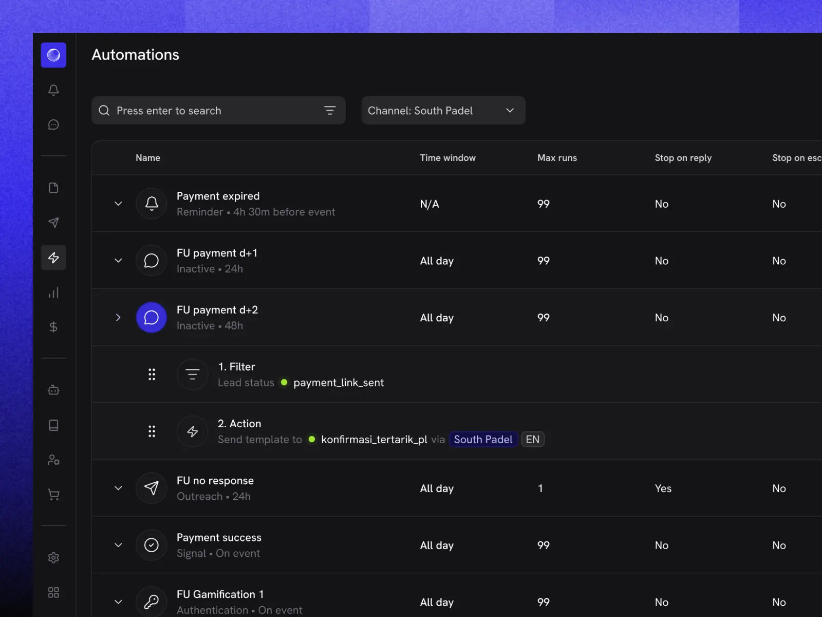The width and height of the screenshot is (822, 617).
Task: Click Reminder 4h 30m before event subtitle
Action: 256,212
